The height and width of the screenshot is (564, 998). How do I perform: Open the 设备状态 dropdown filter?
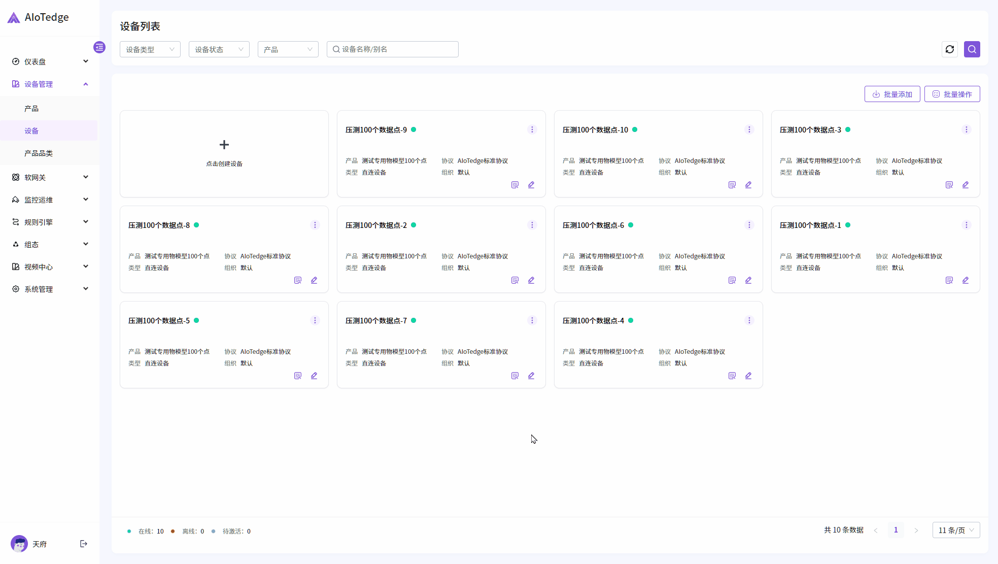pos(219,49)
